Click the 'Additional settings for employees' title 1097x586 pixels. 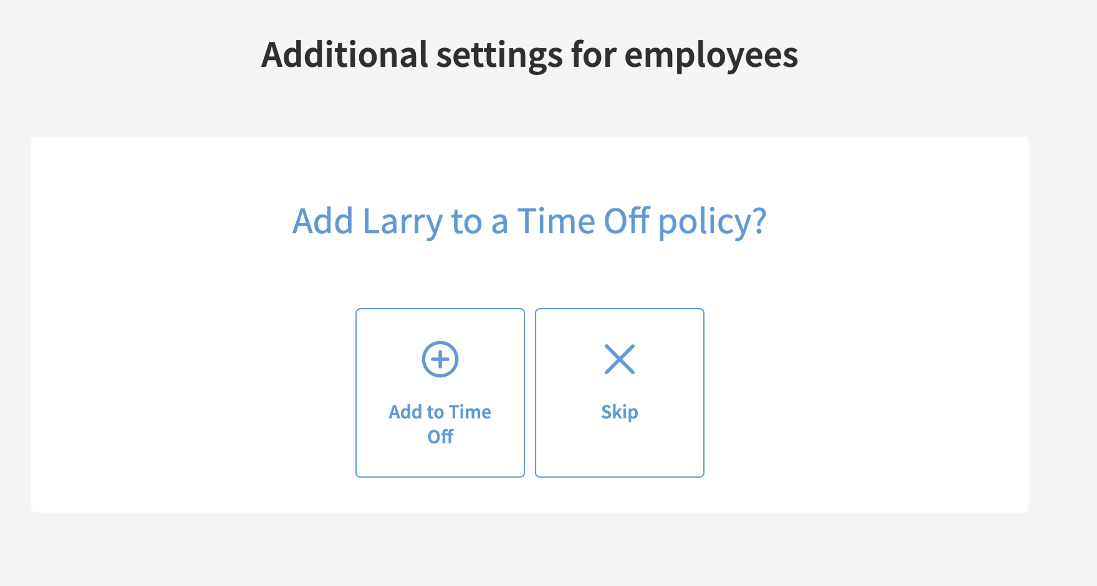point(529,55)
